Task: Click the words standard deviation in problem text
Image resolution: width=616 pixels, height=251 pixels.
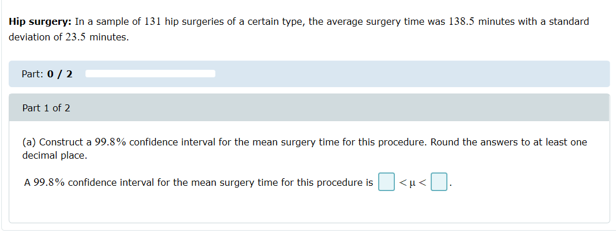Action: pyautogui.click(x=569, y=21)
